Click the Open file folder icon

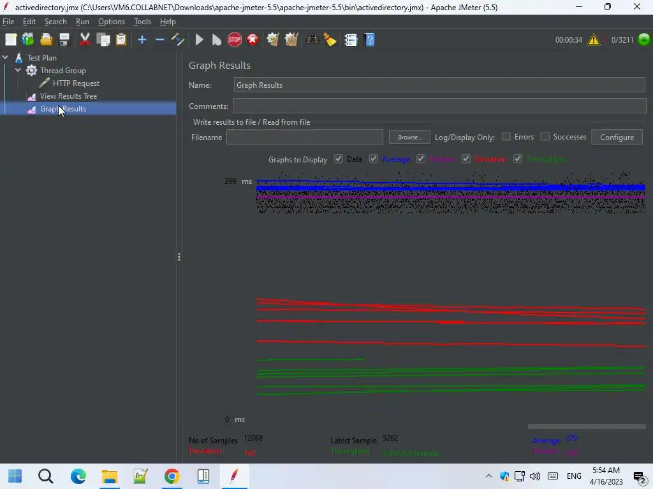46,40
